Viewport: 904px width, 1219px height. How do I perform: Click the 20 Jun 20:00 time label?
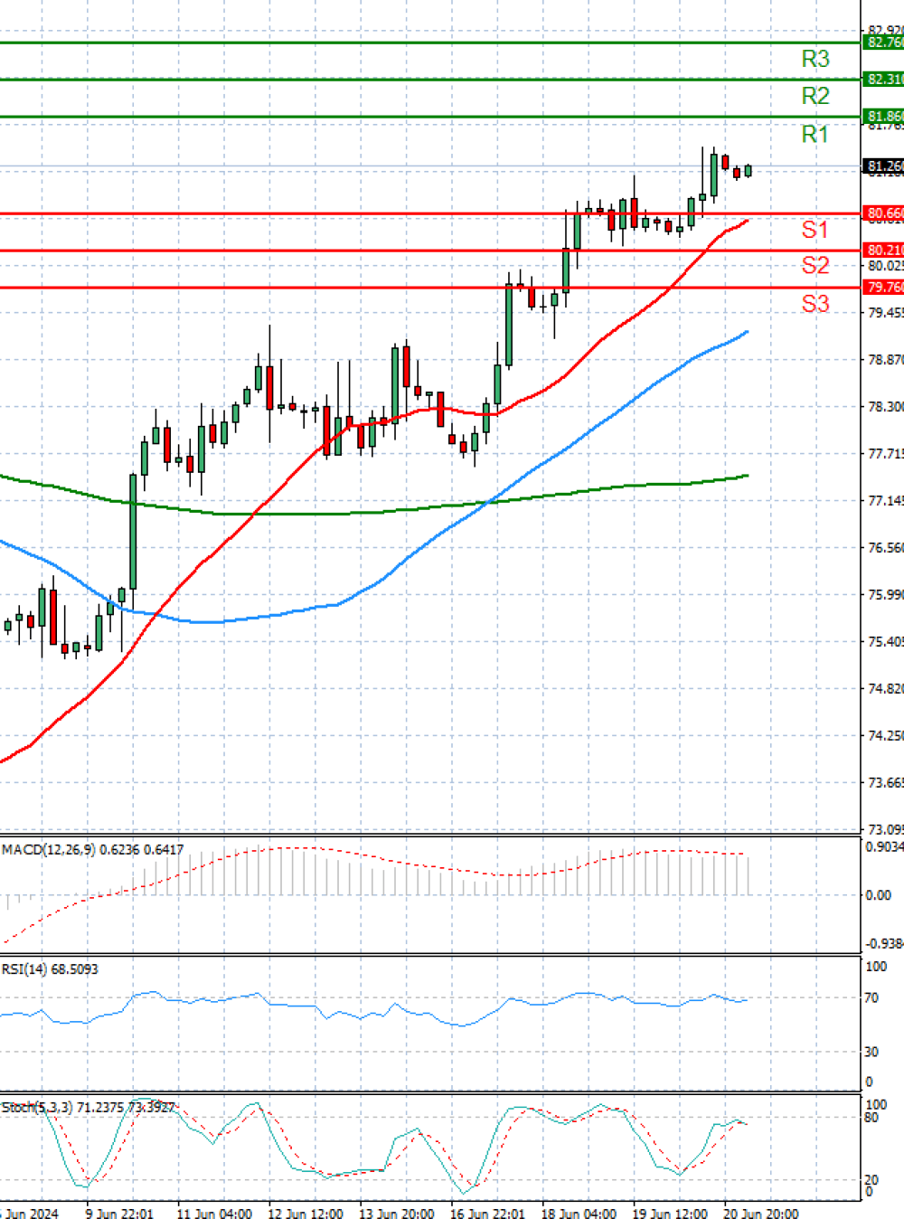(760, 1214)
